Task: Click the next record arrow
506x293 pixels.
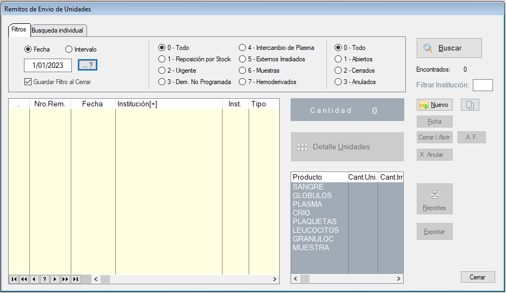Action: pyautogui.click(x=55, y=279)
